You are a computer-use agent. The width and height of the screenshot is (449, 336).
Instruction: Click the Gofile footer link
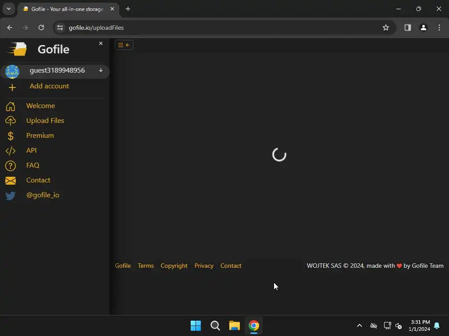pos(123,266)
